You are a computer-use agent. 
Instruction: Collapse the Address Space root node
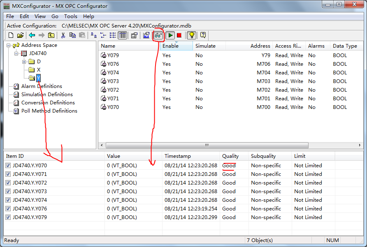(x=9, y=45)
